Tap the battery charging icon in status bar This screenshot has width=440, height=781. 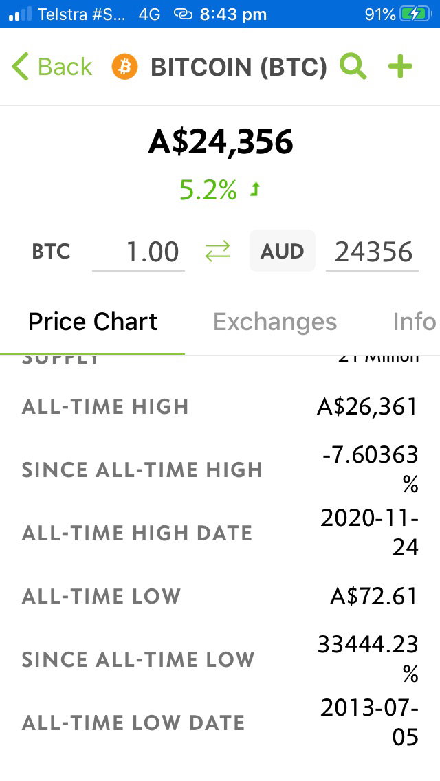415,14
